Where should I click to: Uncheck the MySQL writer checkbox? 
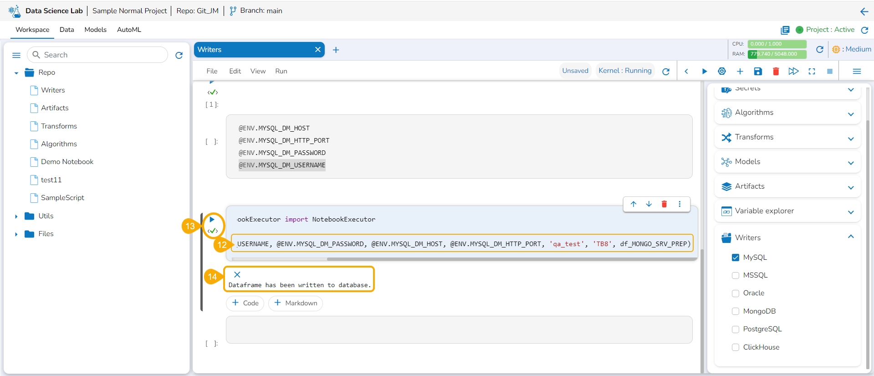point(735,258)
